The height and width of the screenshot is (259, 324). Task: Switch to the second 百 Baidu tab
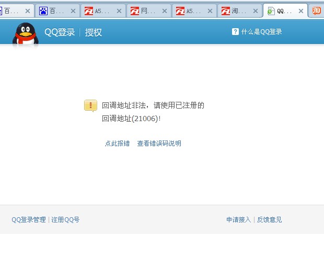point(57,11)
